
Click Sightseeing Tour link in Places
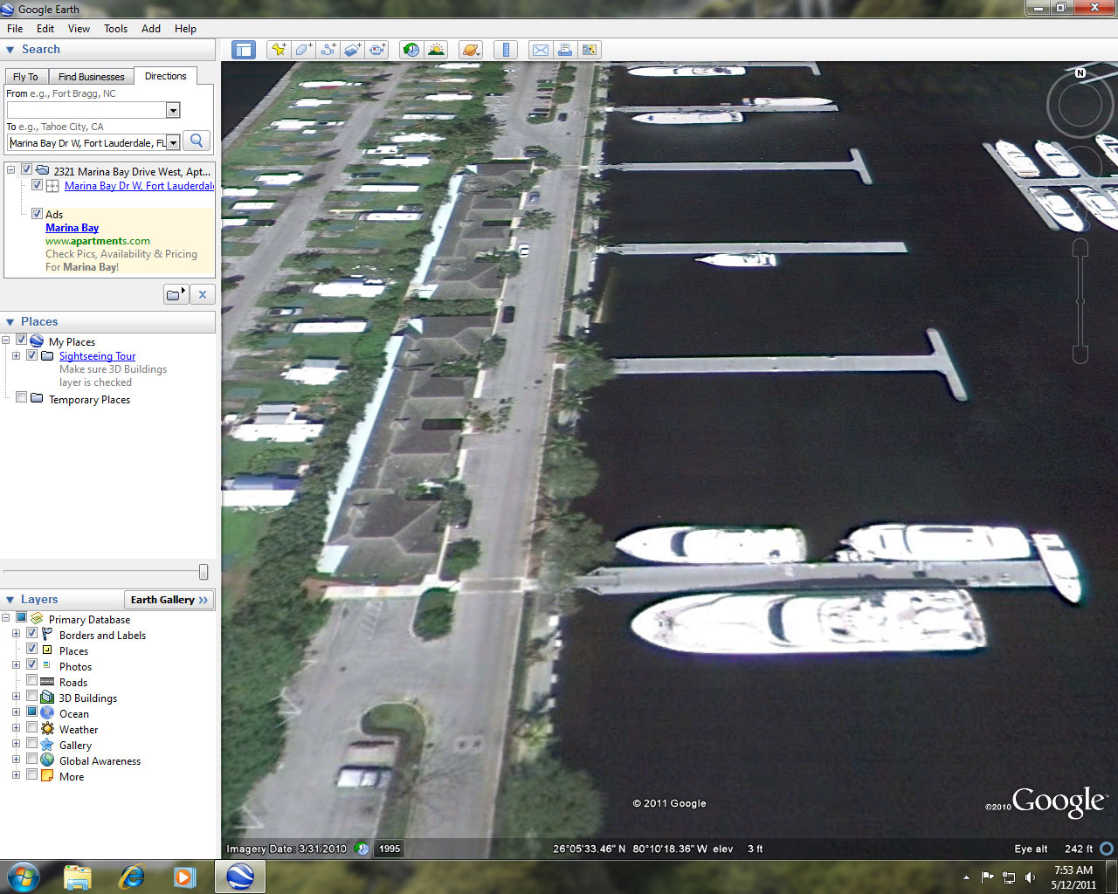[x=97, y=355]
